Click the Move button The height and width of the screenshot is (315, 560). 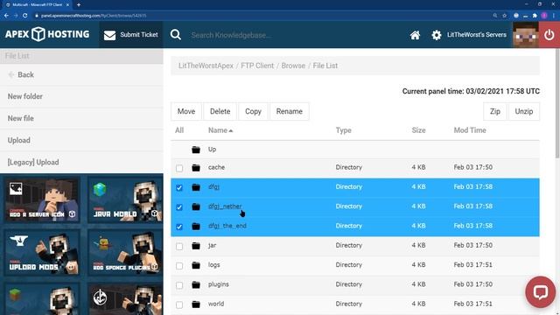(x=186, y=111)
